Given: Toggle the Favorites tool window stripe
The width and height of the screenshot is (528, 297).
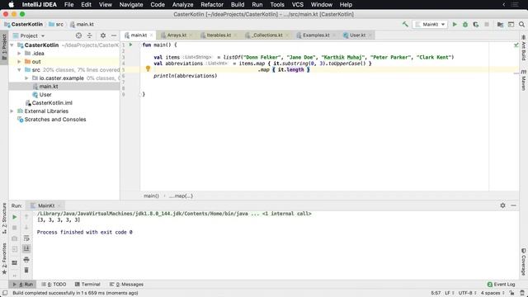Looking at the screenshot, I should point(4,258).
